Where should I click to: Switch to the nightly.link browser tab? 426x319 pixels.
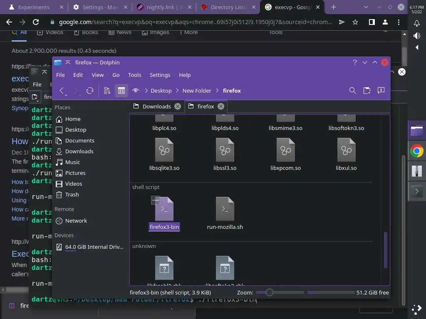(165, 7)
